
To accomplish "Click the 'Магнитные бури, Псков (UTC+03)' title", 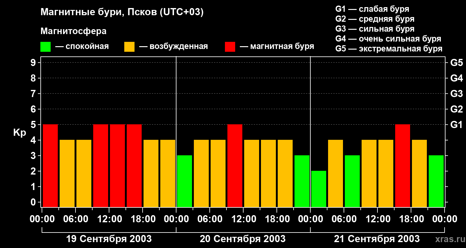I will tap(122, 12).
